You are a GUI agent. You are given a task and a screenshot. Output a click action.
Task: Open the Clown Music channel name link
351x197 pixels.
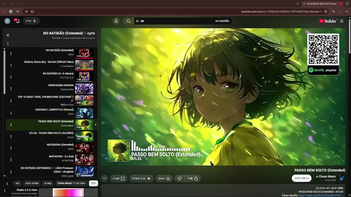327,177
